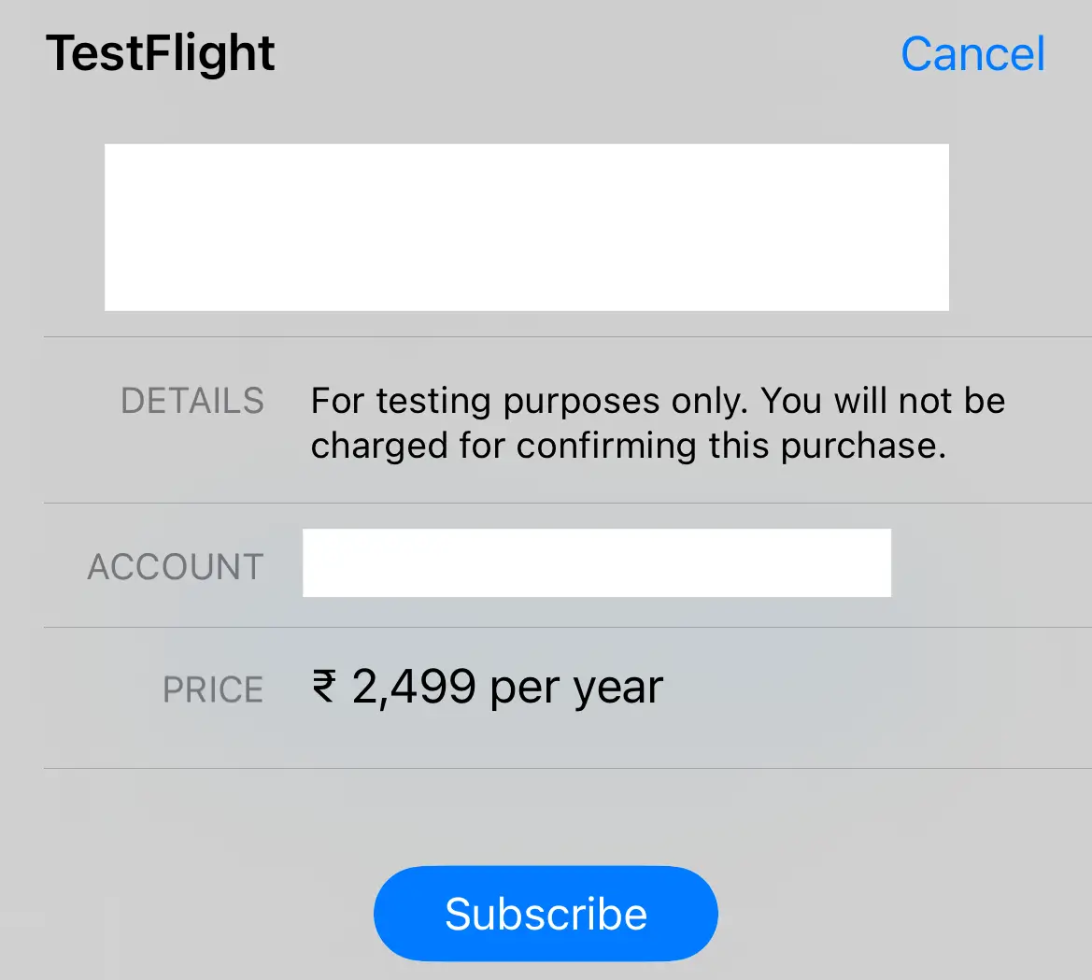The image size is (1092, 980).
Task: Click the white product description box
Action: pyautogui.click(x=527, y=226)
